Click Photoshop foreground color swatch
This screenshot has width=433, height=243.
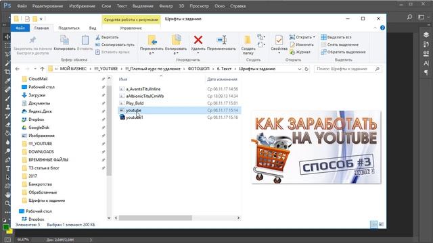click(6, 227)
